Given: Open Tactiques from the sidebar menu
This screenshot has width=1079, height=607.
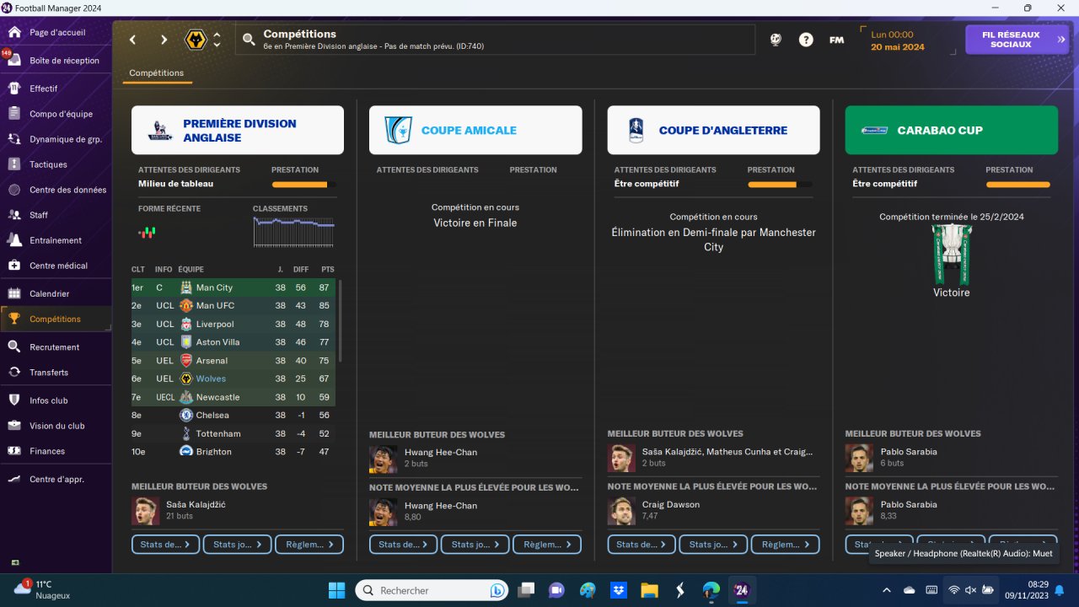Looking at the screenshot, I should coord(48,164).
